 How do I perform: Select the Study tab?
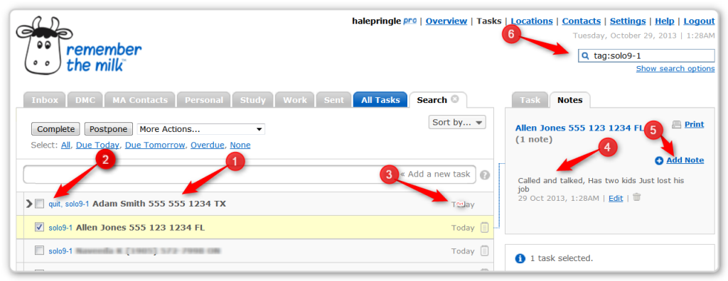click(x=252, y=99)
